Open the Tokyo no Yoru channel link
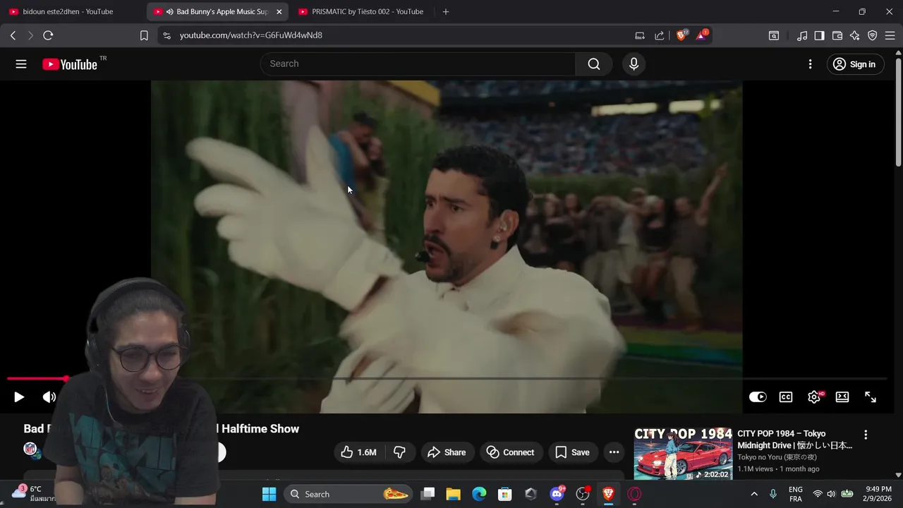Image resolution: width=903 pixels, height=508 pixels. [x=777, y=457]
